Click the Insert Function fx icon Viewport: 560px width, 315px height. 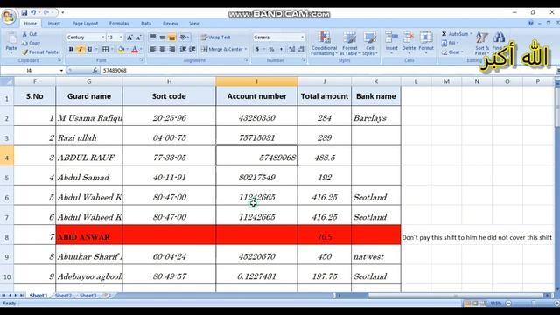(x=95, y=71)
